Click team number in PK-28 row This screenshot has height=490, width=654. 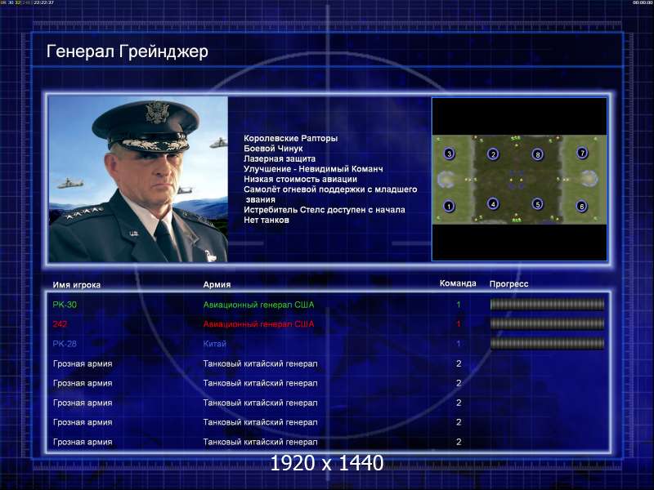pyautogui.click(x=459, y=344)
